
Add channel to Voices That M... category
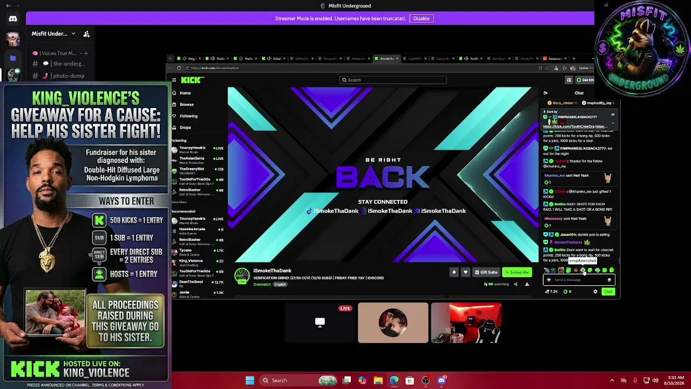click(x=86, y=53)
